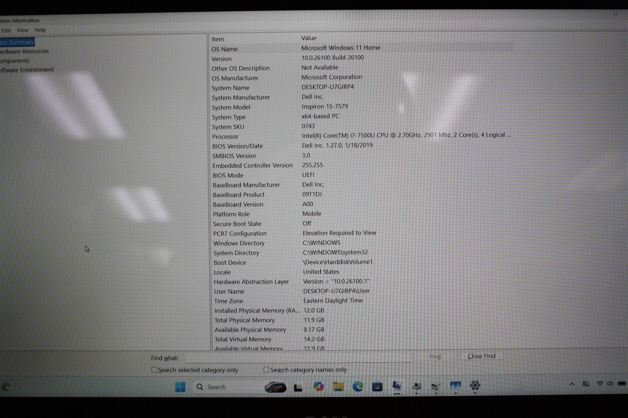Image resolution: width=628 pixels, height=418 pixels.
Task: Click the Close Find button
Action: pyautogui.click(x=482, y=356)
